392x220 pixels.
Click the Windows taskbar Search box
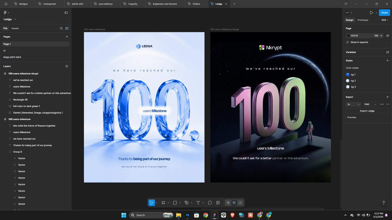click(151, 215)
